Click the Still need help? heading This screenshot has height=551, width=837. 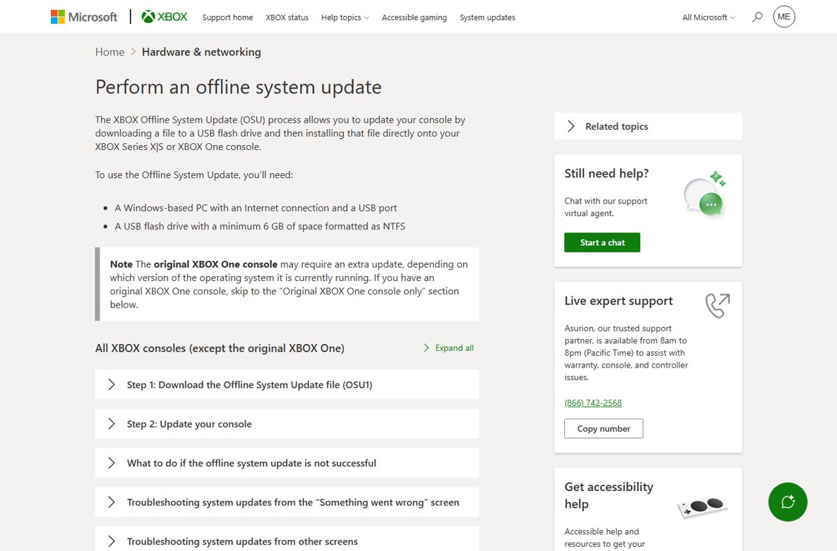[606, 174]
